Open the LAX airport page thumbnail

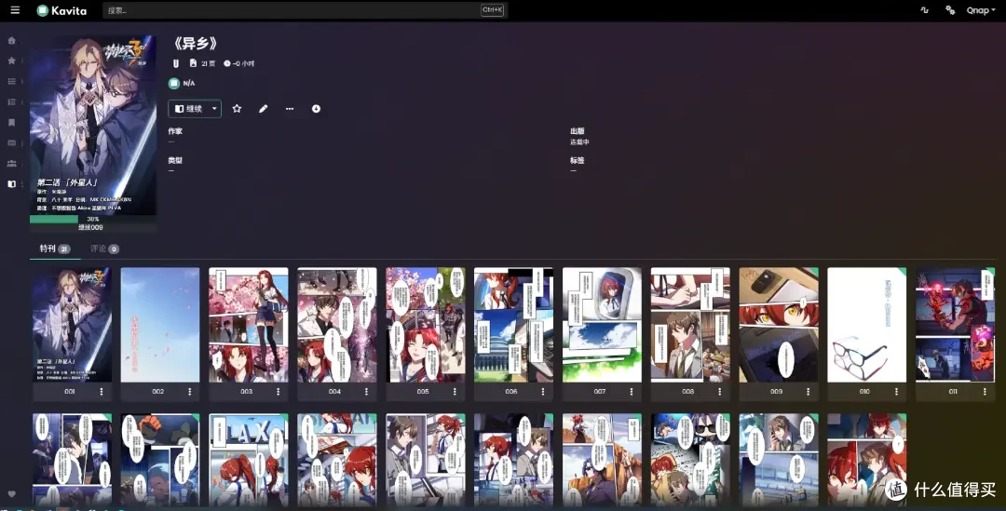click(x=249, y=461)
